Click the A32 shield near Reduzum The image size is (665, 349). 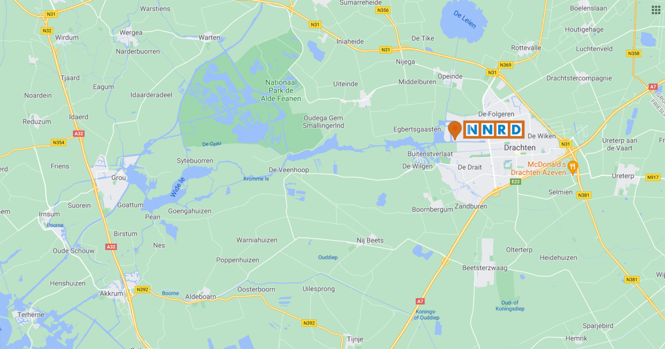[x=77, y=133]
